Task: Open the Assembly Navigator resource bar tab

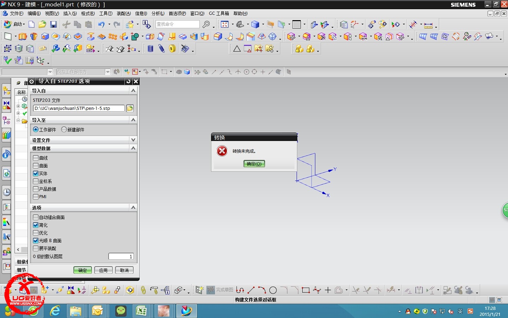Action: coord(6,91)
